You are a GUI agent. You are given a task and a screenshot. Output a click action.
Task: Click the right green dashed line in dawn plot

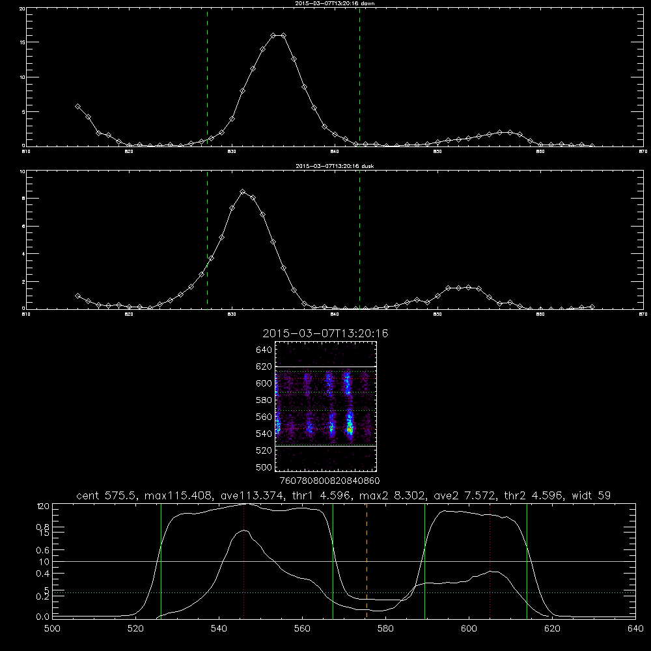click(359, 77)
